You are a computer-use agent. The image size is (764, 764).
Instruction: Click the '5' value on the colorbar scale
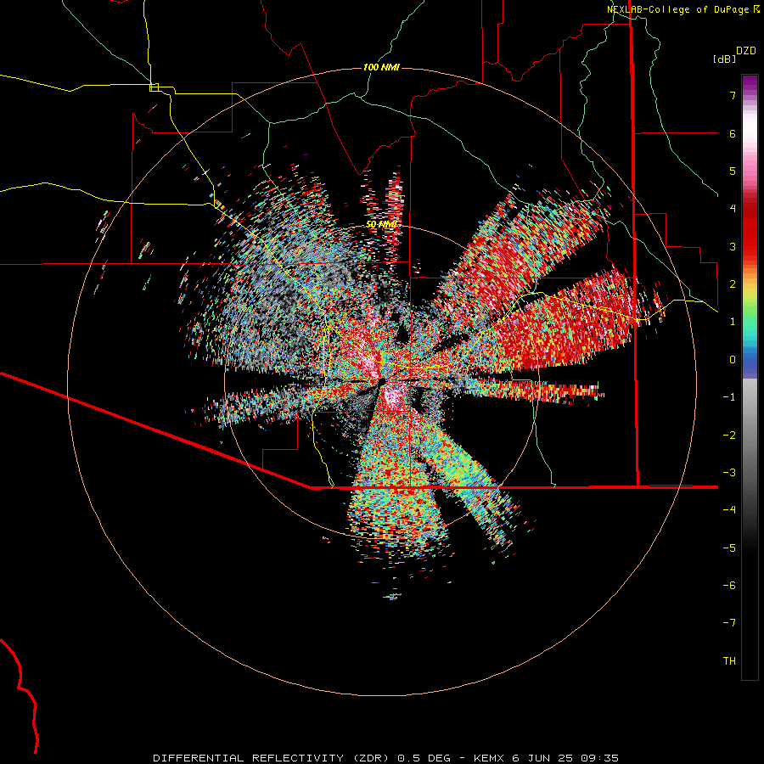tap(733, 171)
